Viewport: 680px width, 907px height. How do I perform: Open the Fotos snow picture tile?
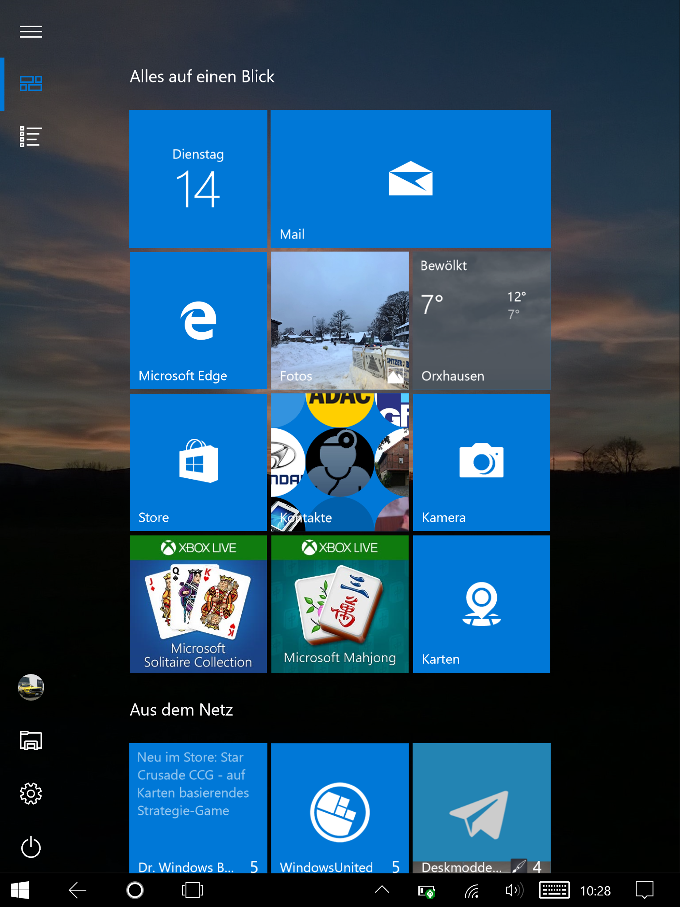pos(340,320)
